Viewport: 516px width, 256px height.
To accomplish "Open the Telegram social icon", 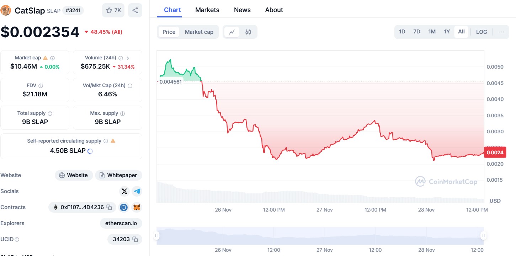I will coord(137,191).
